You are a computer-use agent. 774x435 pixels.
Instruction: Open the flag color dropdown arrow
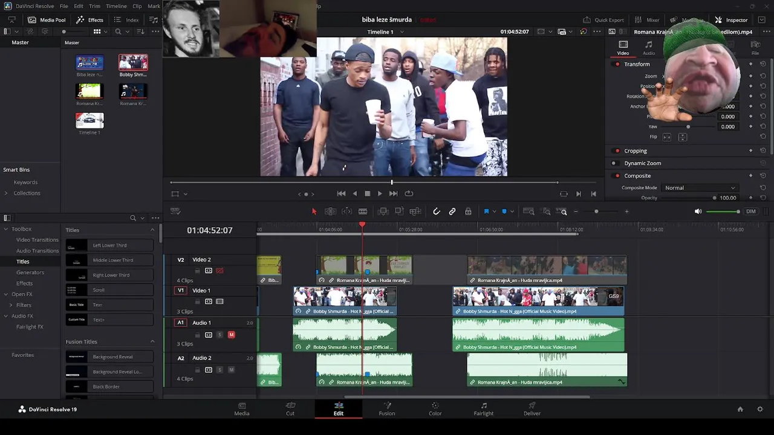[x=494, y=211]
